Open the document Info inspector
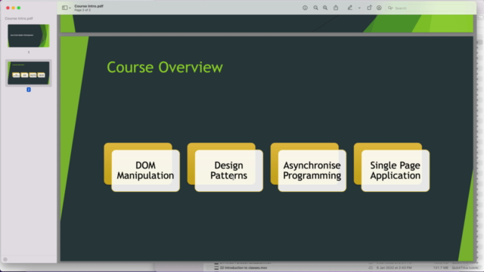484x272 pixels. (305, 8)
